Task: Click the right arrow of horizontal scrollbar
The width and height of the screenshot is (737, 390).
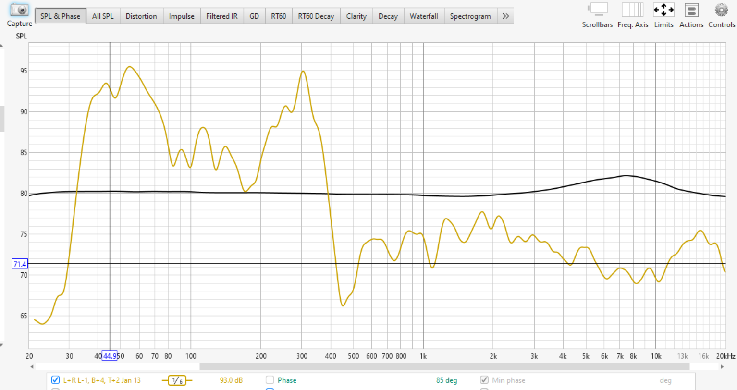Action: [722, 366]
